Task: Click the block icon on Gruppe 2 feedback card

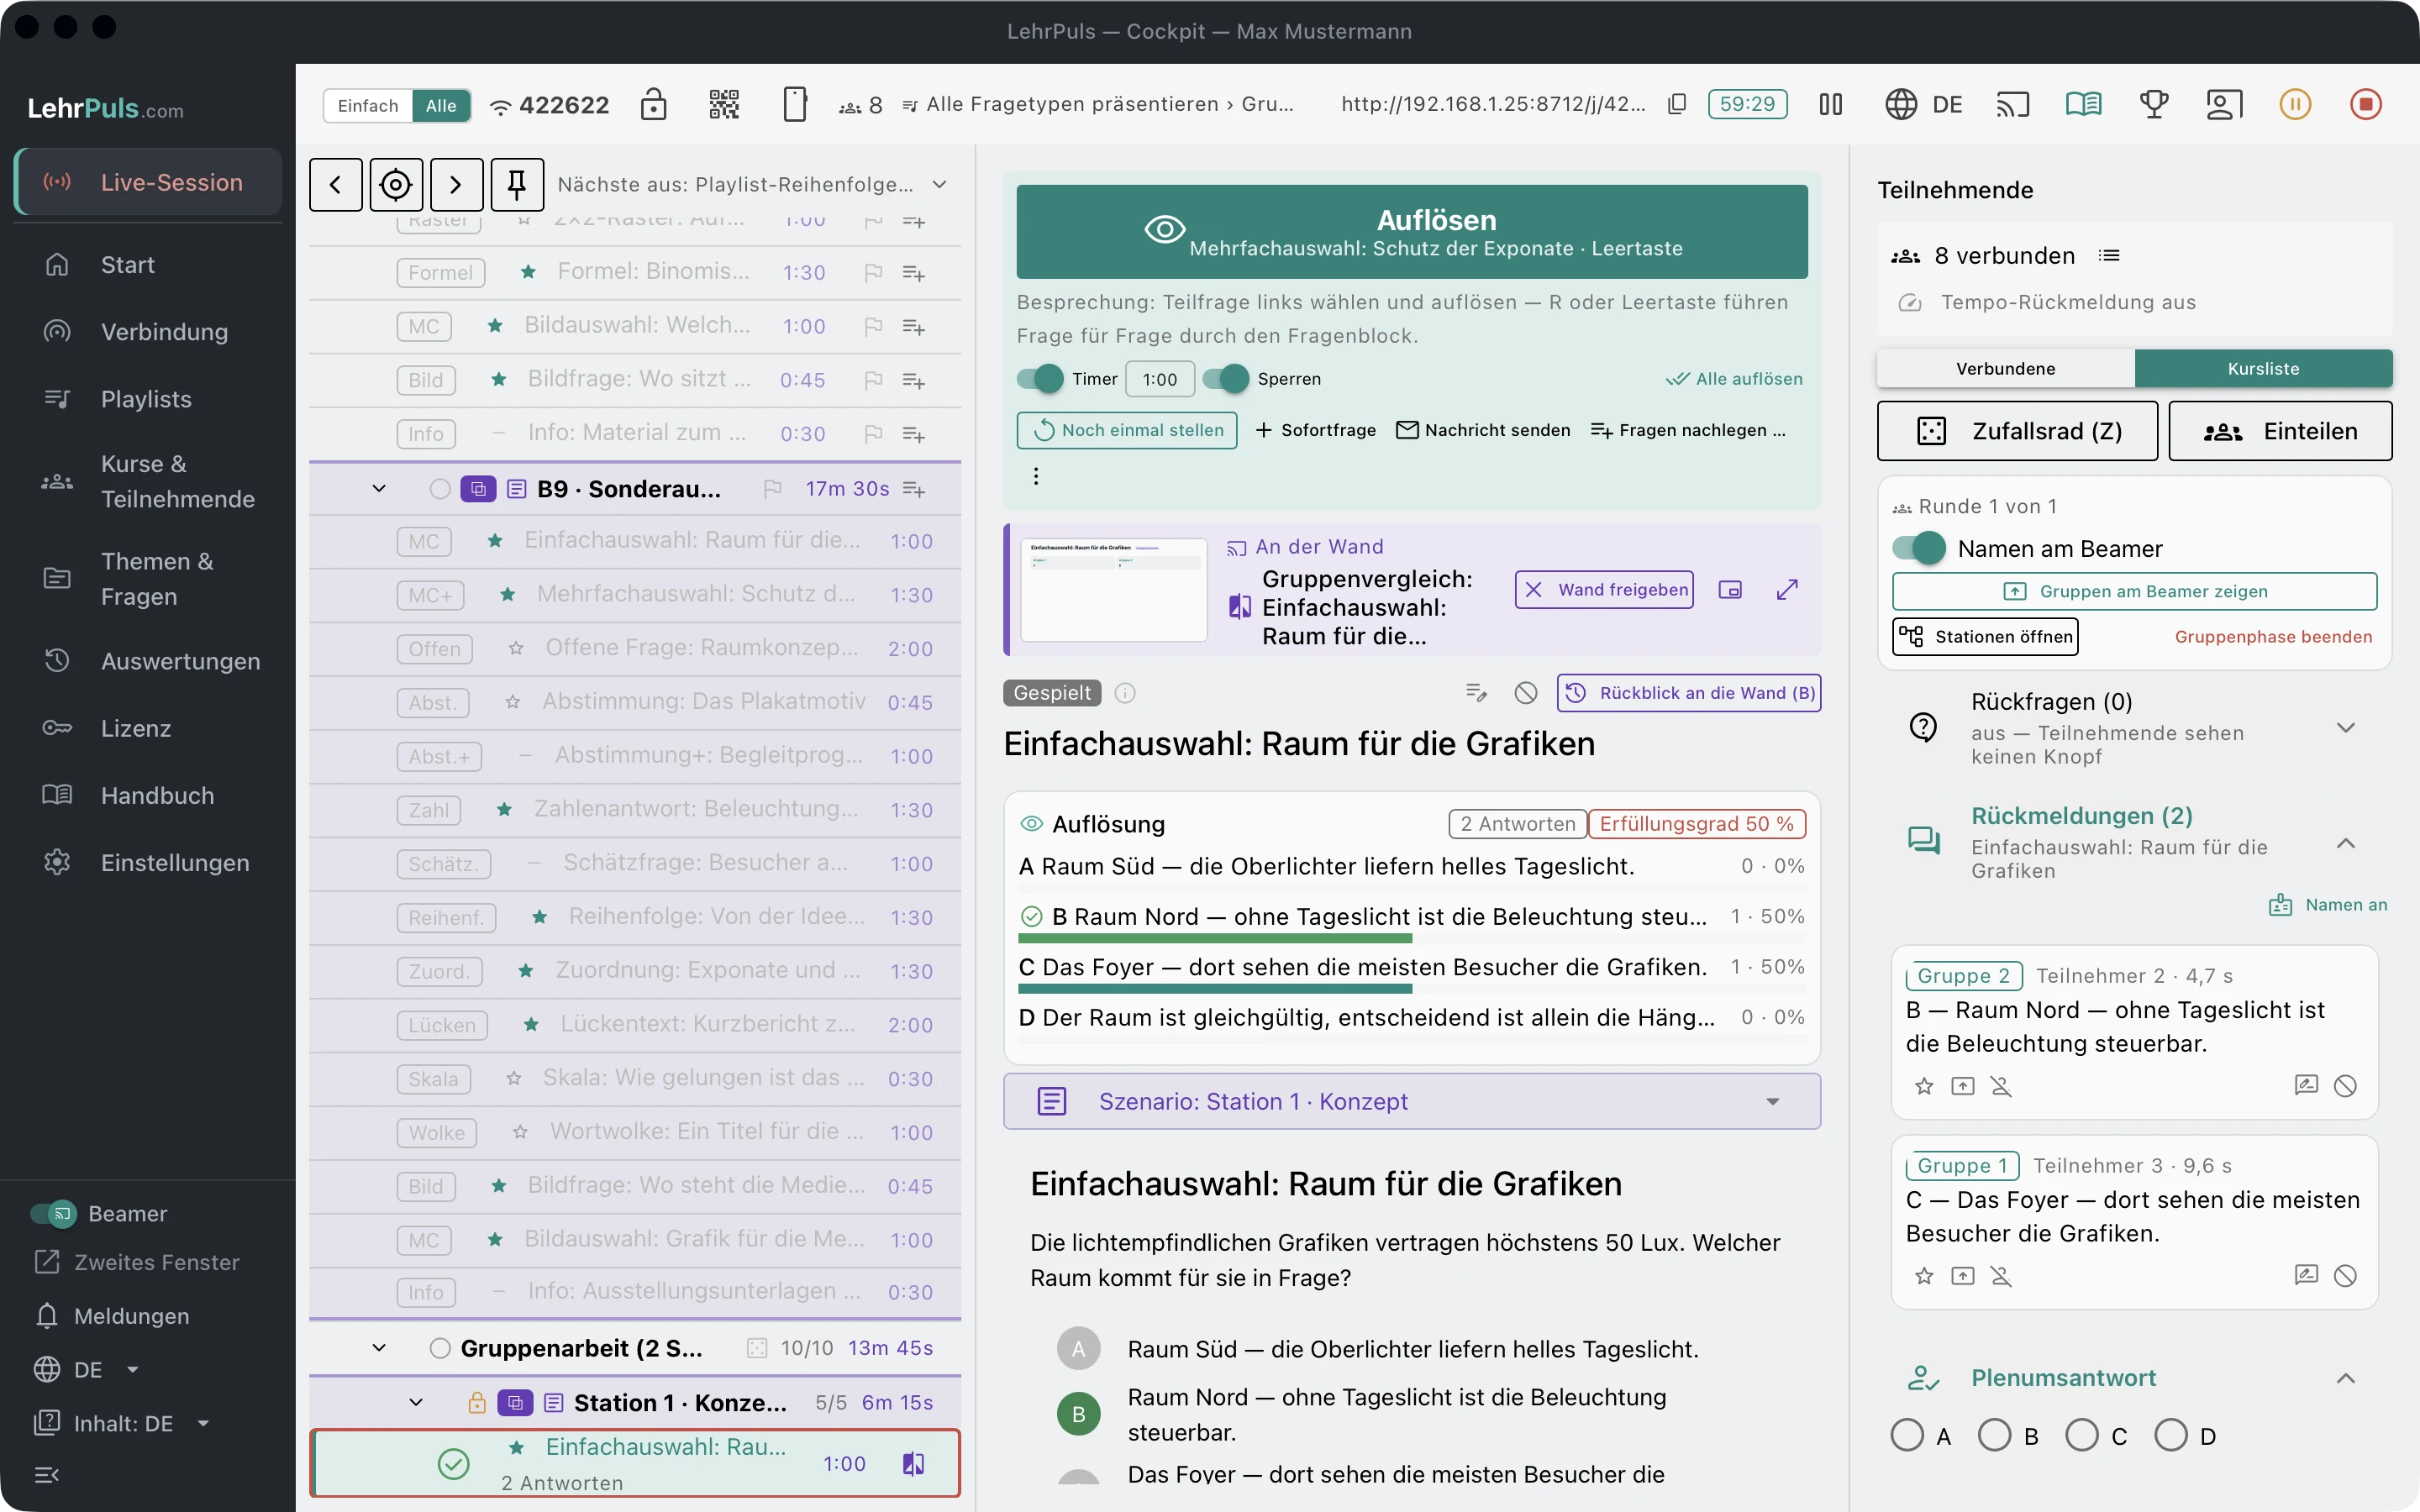Action: (2345, 1086)
